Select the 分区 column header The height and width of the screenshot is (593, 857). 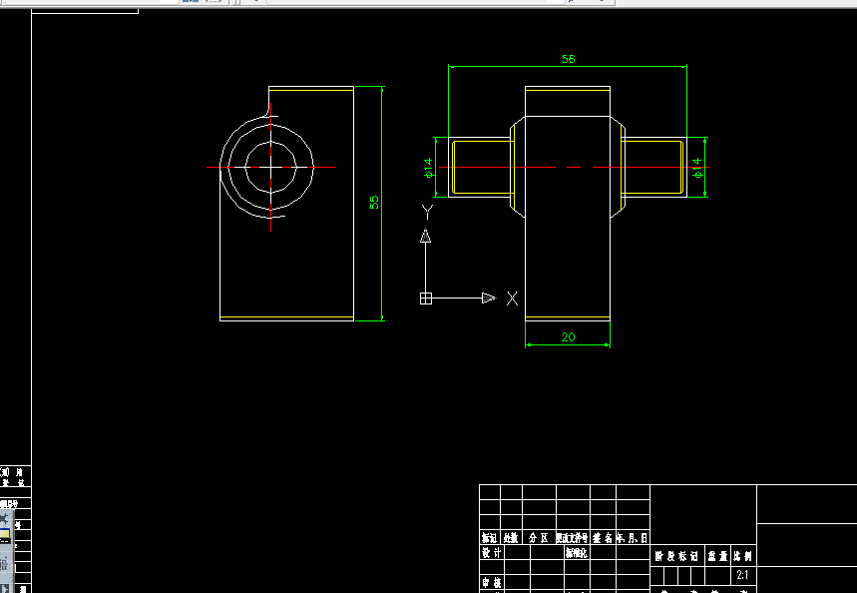(x=539, y=538)
